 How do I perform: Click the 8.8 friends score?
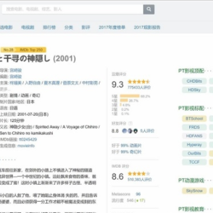coord(115,131)
